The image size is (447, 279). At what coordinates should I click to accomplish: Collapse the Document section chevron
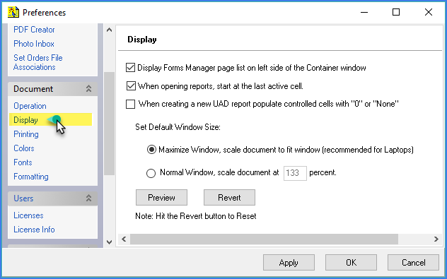coord(88,89)
